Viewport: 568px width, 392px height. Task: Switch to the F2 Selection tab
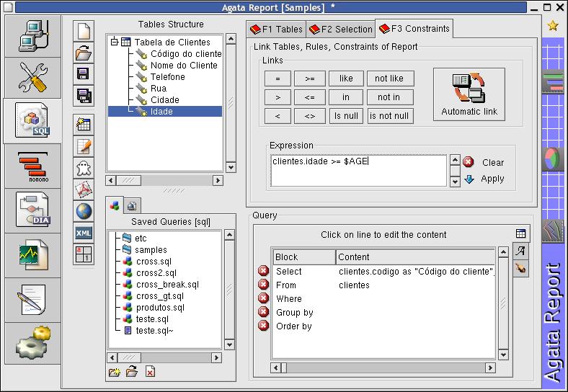point(341,29)
